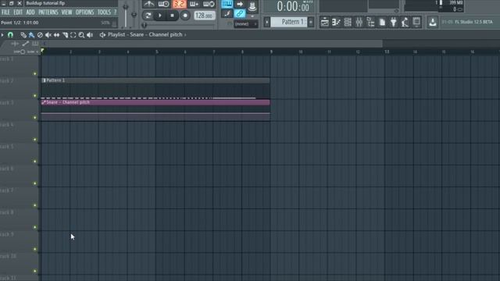Go to previous pattern arrow
This screenshot has width=500, height=281.
pos(267,22)
